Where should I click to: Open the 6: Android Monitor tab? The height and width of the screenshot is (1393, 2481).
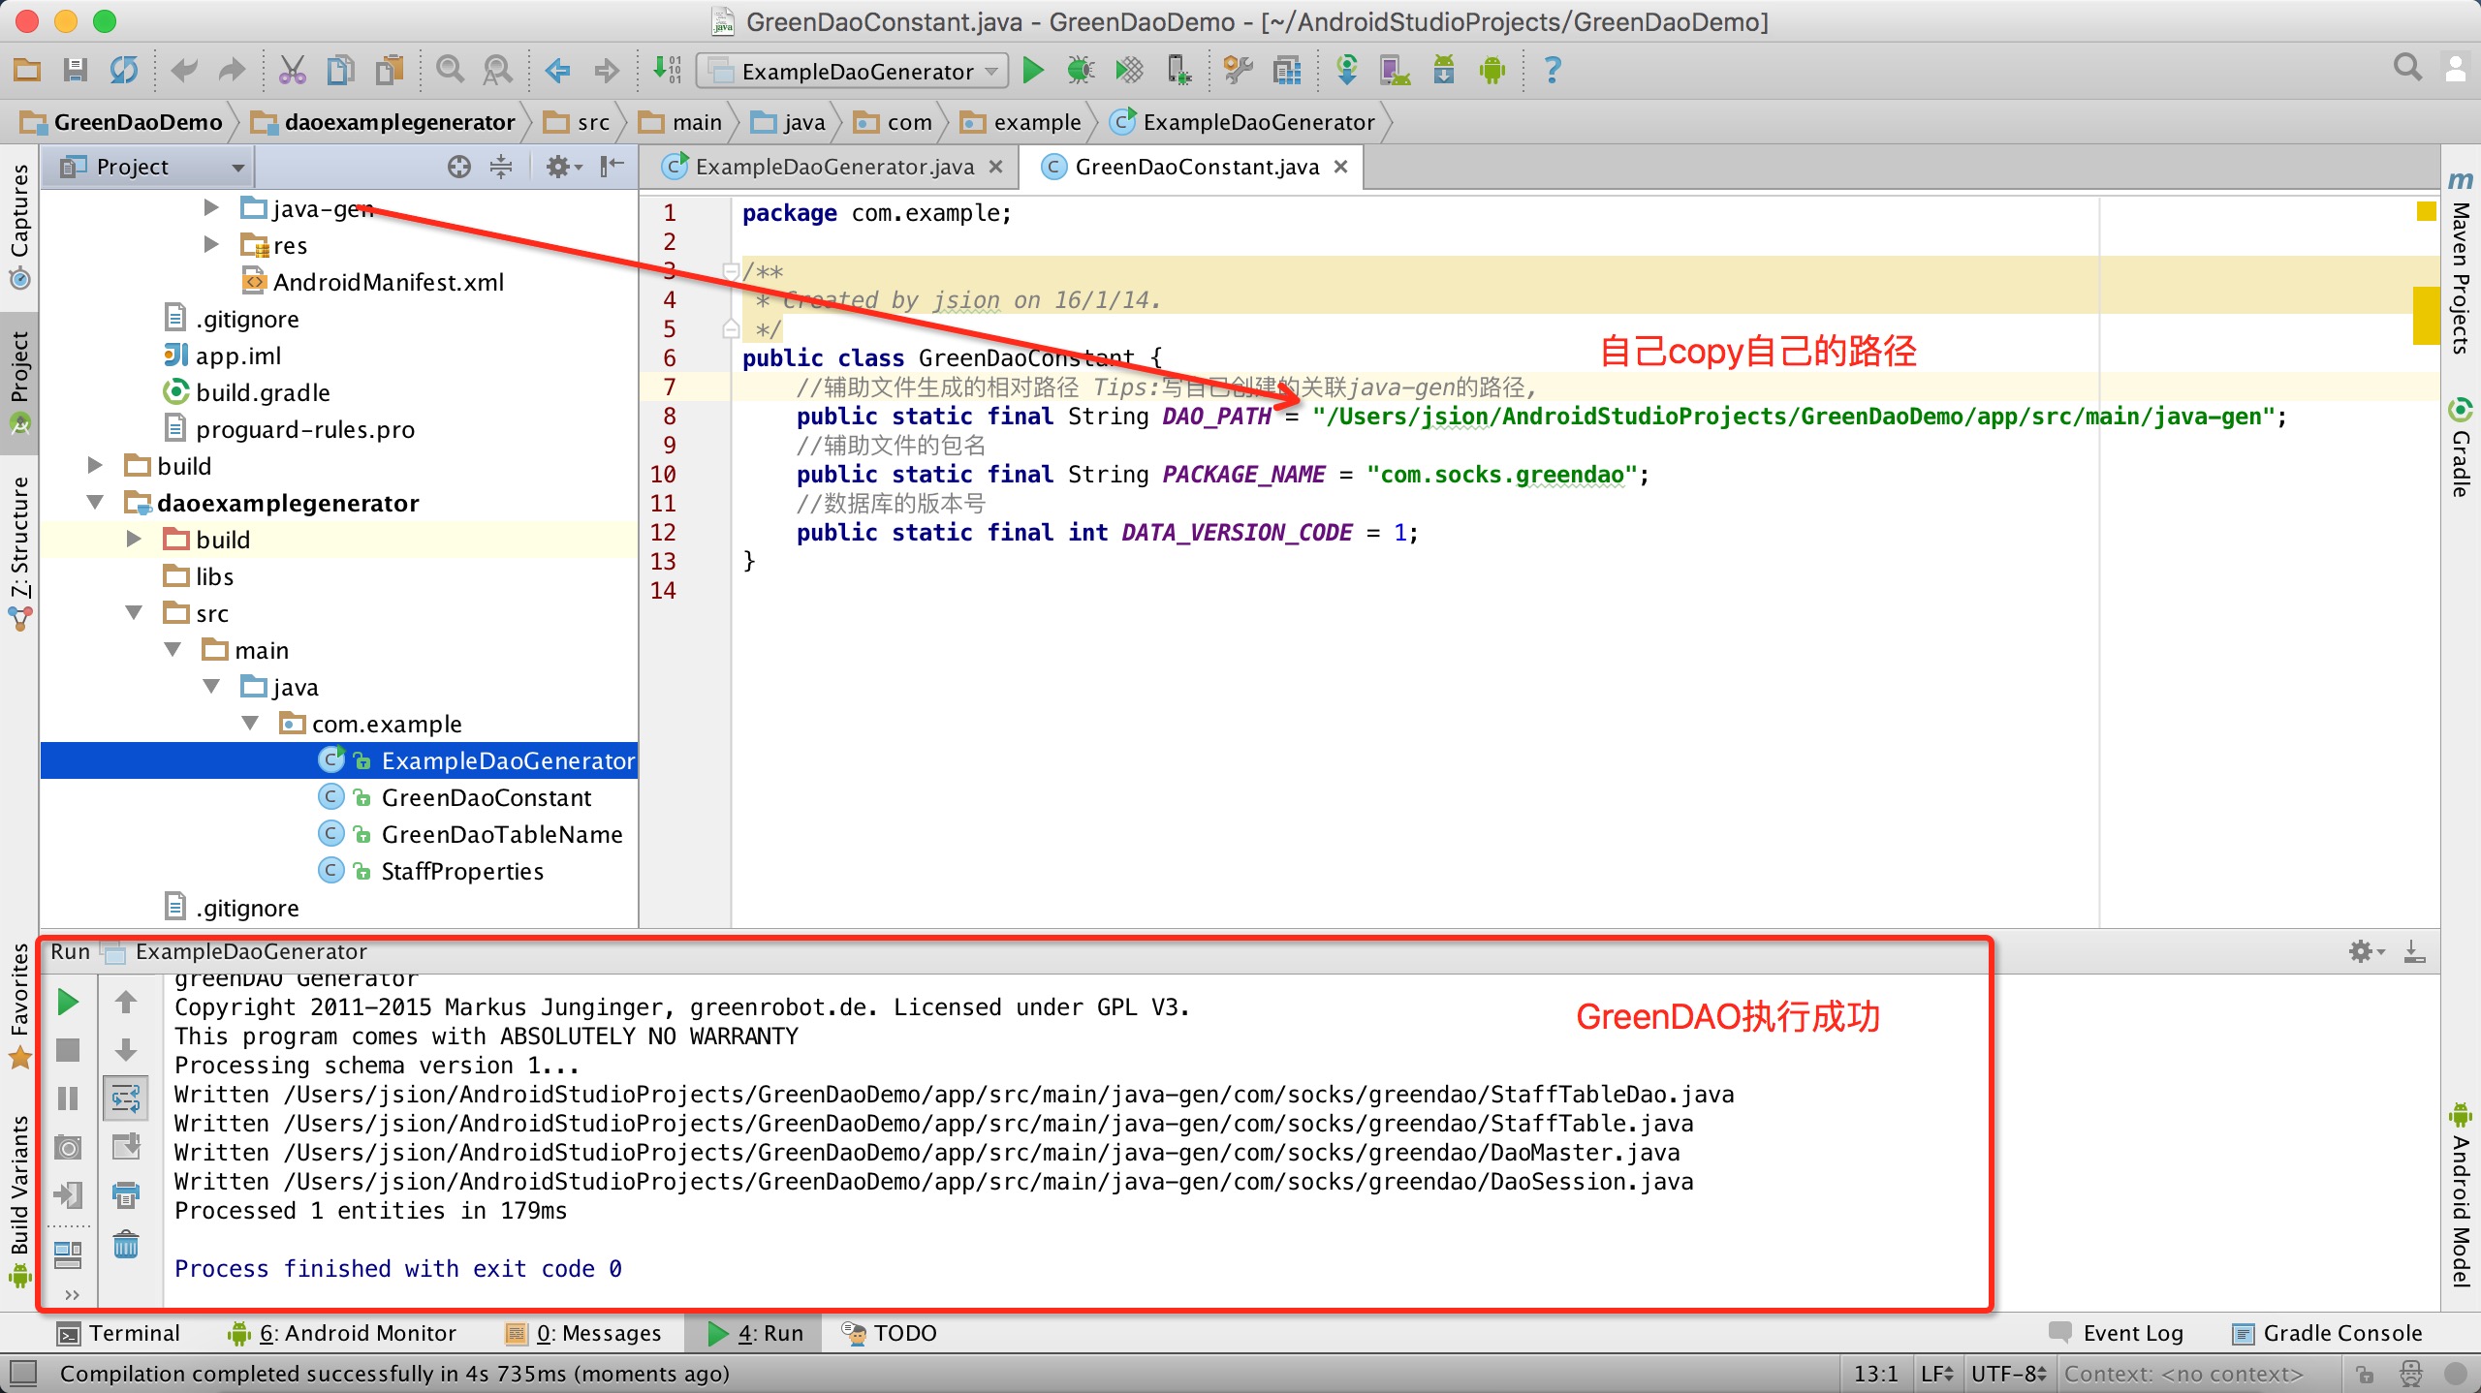tap(343, 1333)
